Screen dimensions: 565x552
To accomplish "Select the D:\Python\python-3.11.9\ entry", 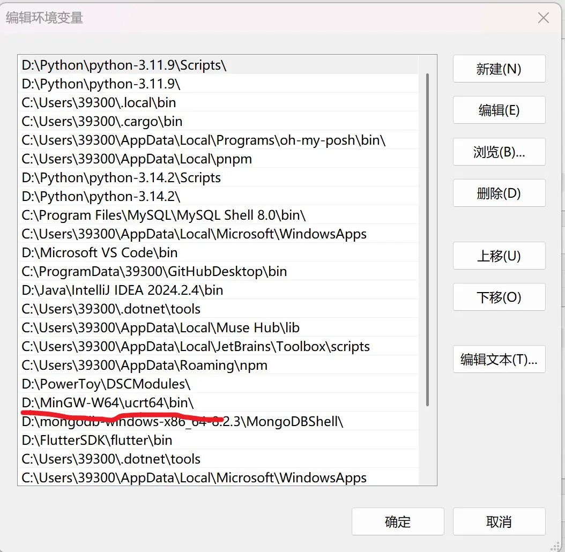I will pos(219,84).
